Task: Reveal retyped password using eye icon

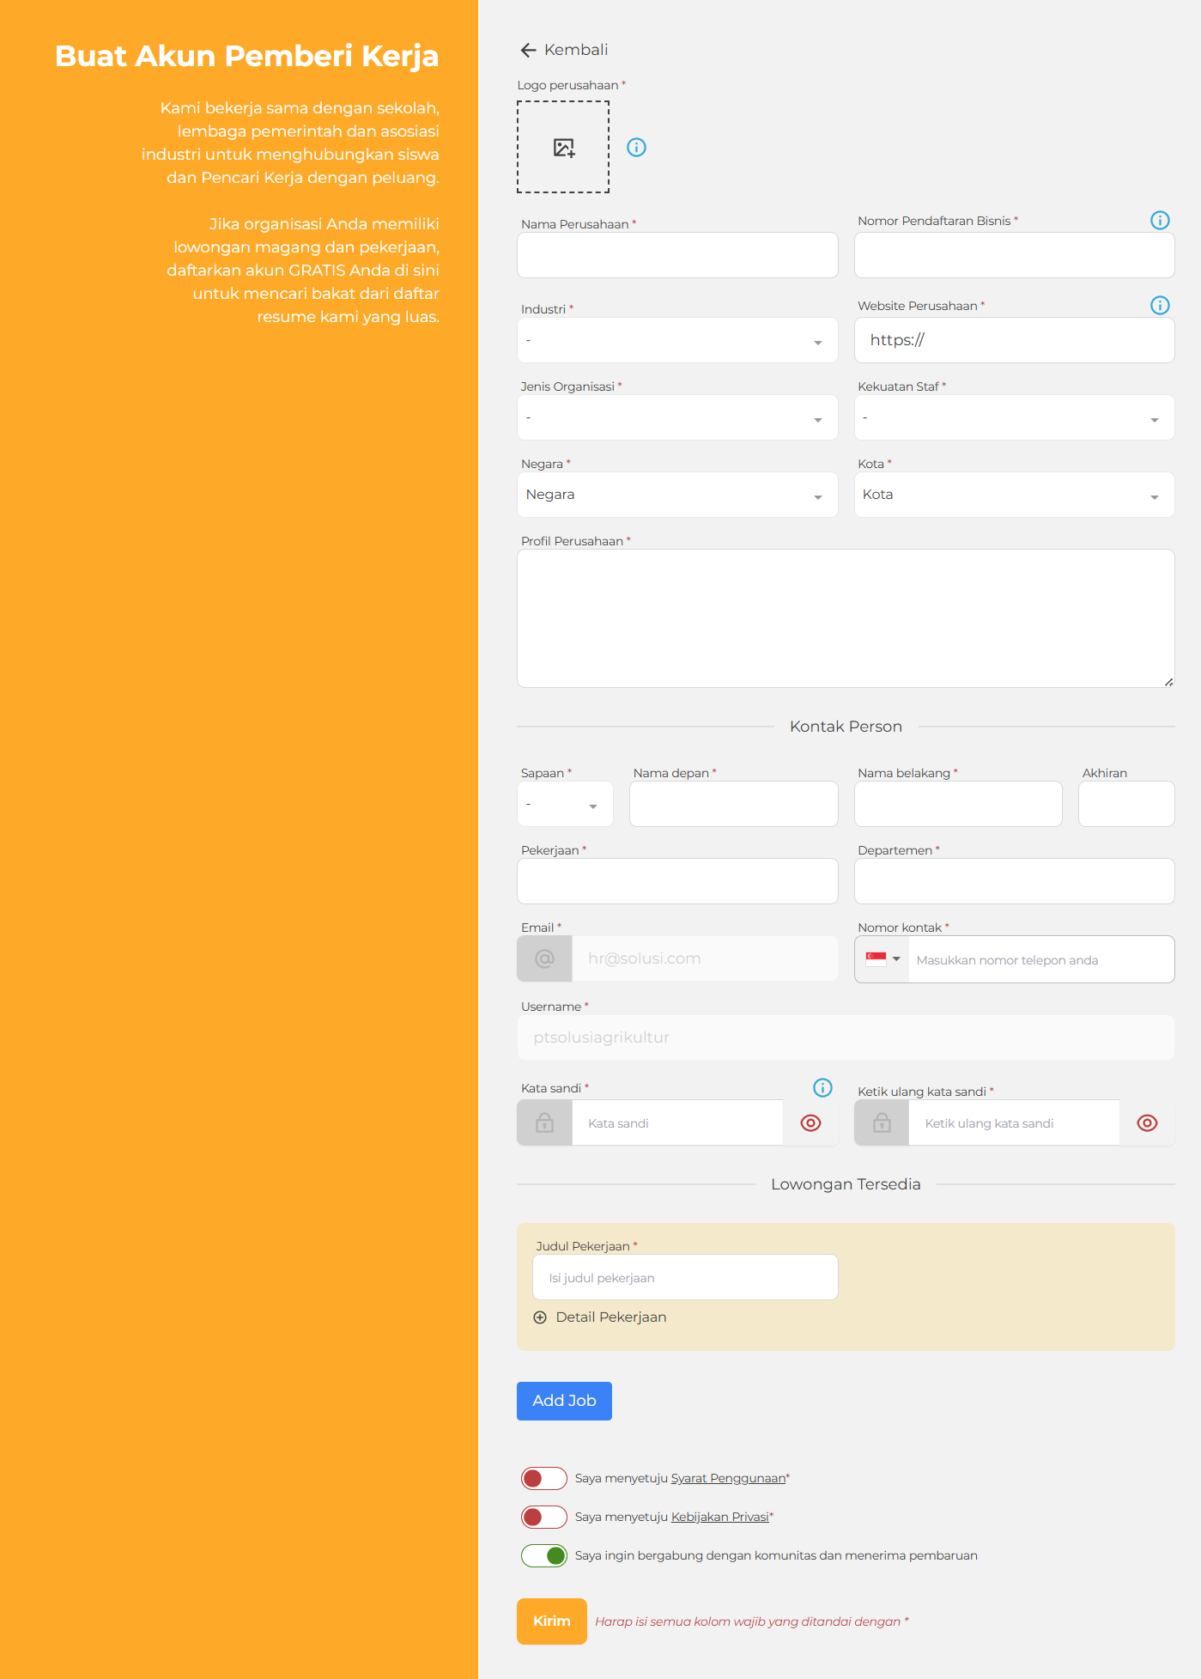Action: pyautogui.click(x=1147, y=1123)
